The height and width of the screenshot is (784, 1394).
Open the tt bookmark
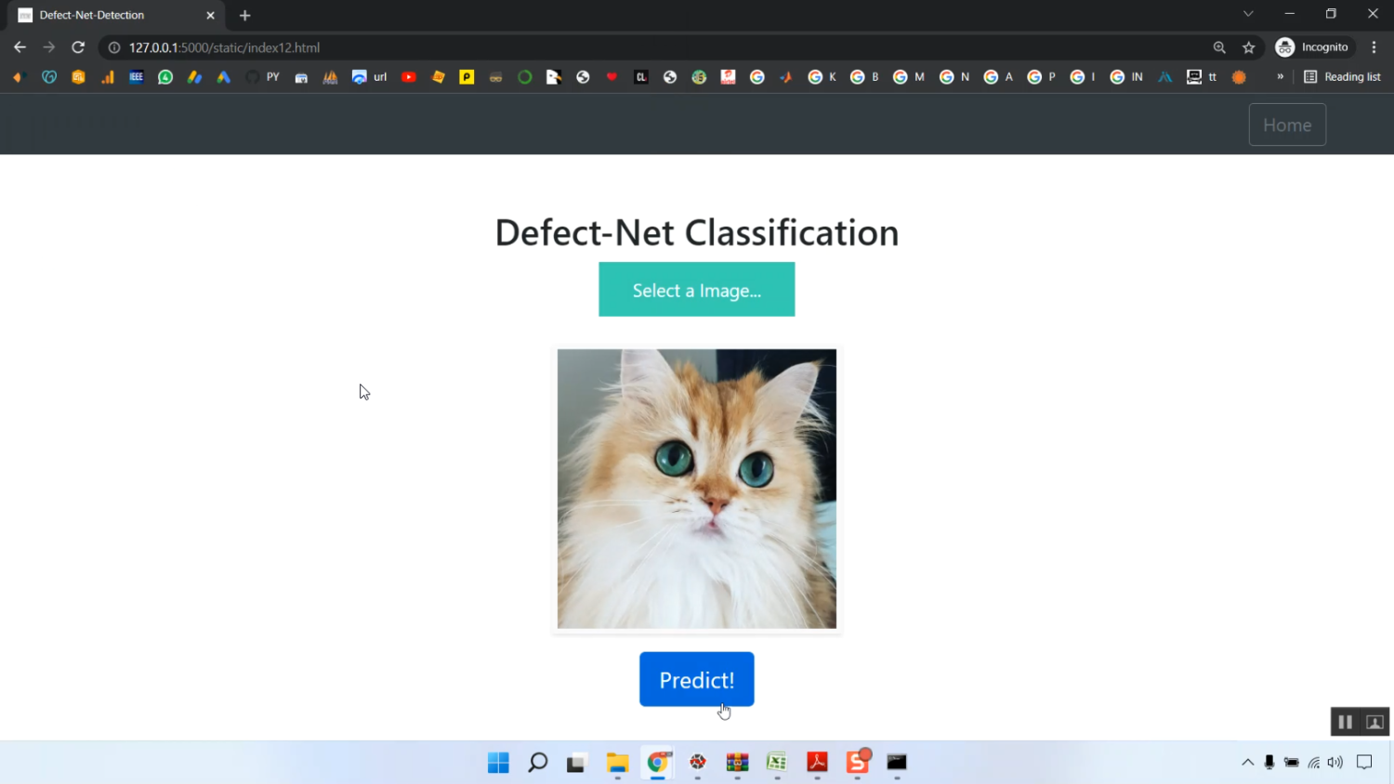(x=1203, y=77)
